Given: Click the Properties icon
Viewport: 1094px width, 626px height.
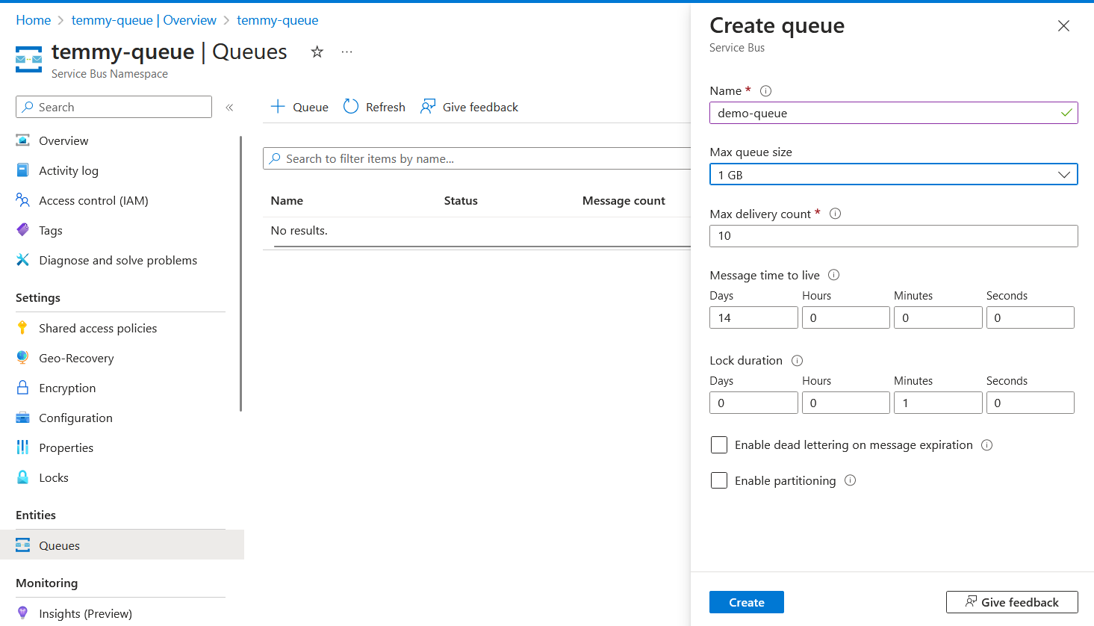Looking at the screenshot, I should click(23, 447).
